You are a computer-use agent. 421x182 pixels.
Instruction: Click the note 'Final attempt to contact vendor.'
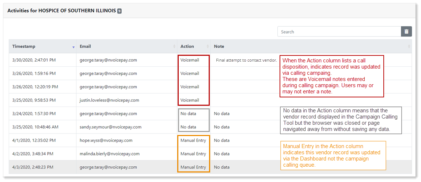click(x=246, y=60)
